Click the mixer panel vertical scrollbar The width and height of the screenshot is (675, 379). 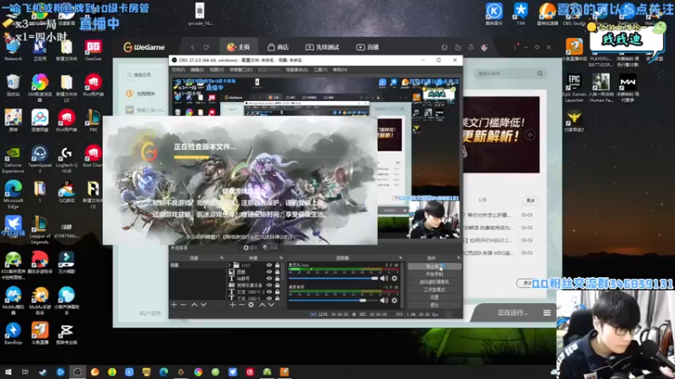(402, 285)
